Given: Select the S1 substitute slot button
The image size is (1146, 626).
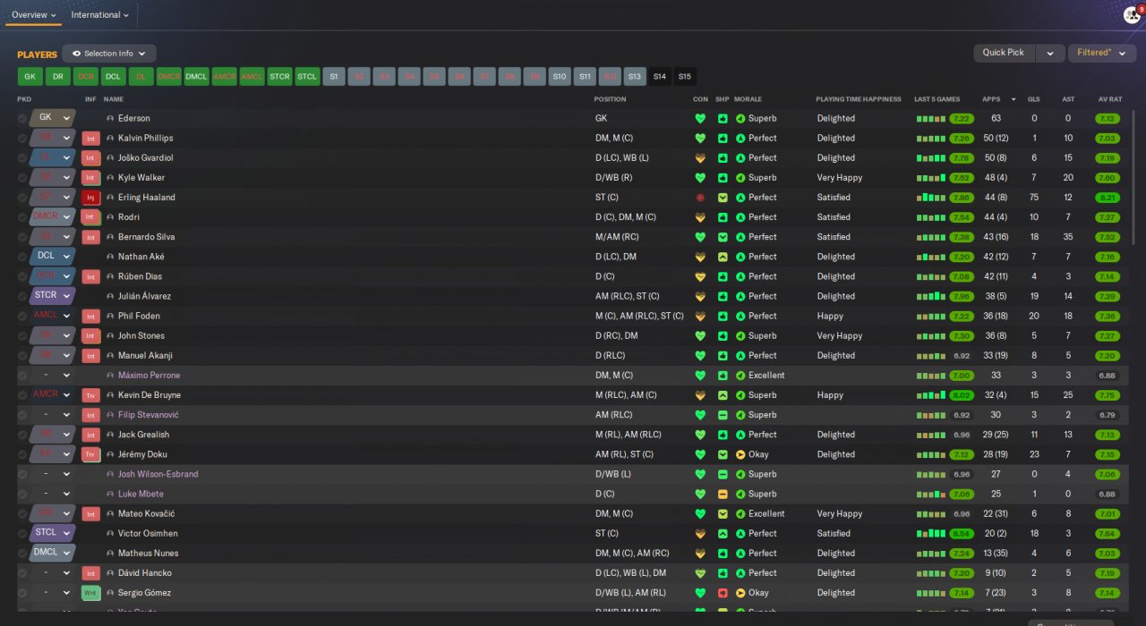Looking at the screenshot, I should (x=334, y=77).
